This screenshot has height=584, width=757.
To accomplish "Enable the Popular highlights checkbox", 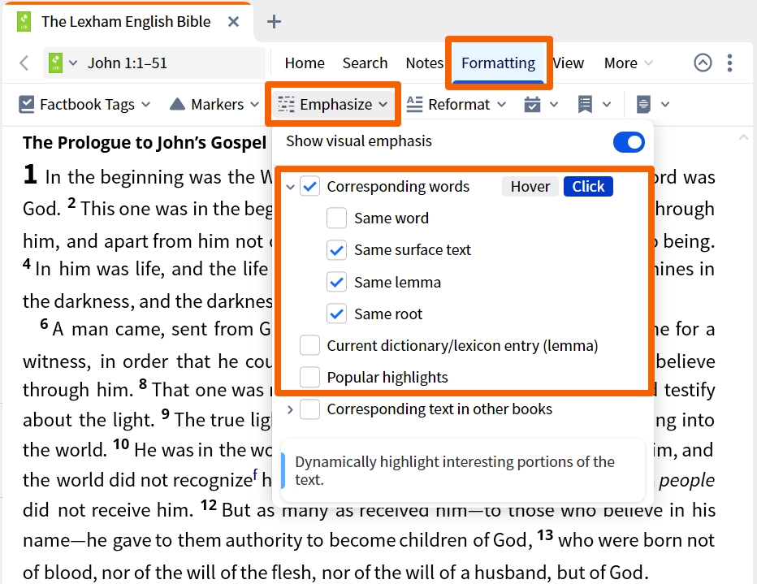I will point(310,377).
